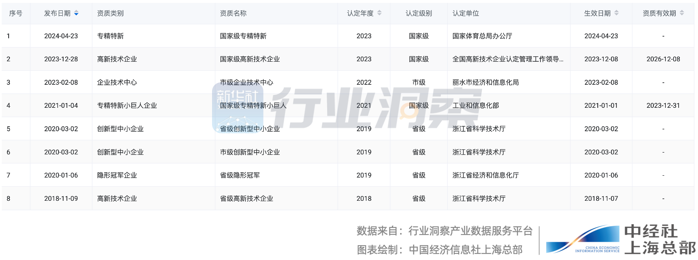Select 企业技术中心 category cell
The height and width of the screenshot is (260, 698).
click(x=117, y=82)
